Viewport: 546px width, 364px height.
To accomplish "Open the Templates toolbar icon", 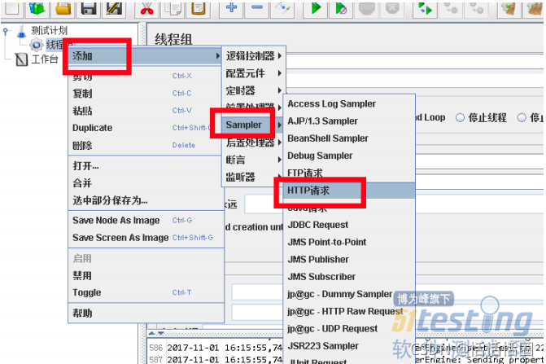I will coord(37,7).
